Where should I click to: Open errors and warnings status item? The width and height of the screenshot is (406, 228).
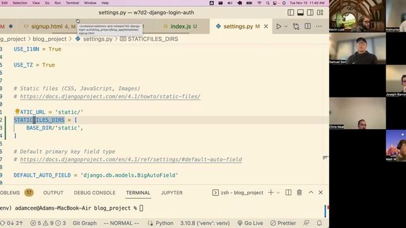click(48, 223)
